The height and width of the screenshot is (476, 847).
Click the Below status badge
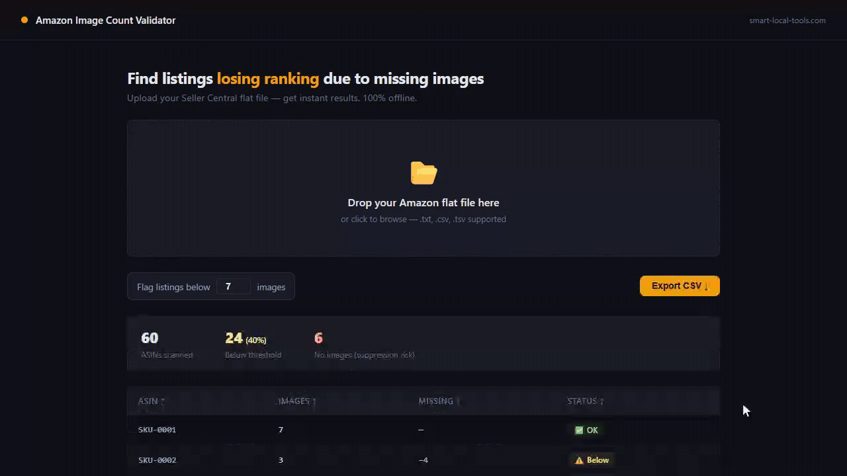592,460
